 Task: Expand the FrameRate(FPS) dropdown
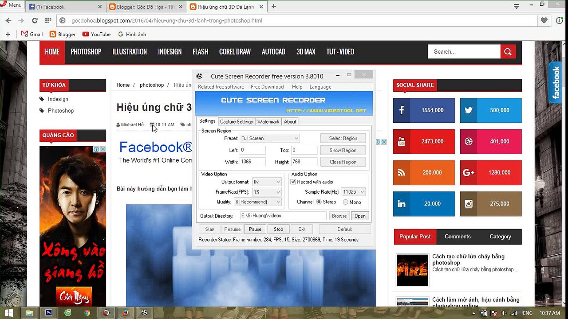267,192
